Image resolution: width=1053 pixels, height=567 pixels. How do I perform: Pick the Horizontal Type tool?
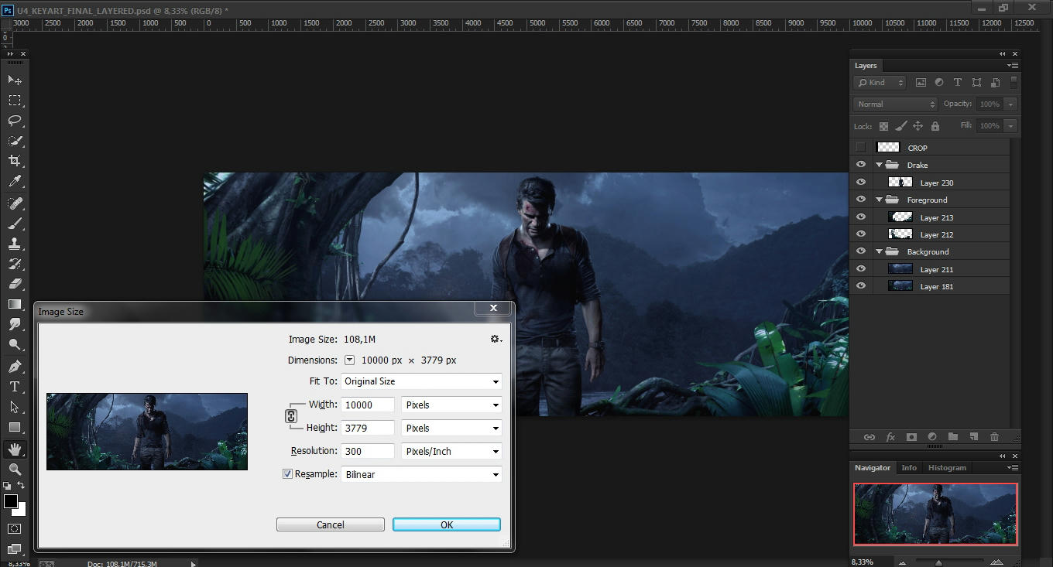14,387
